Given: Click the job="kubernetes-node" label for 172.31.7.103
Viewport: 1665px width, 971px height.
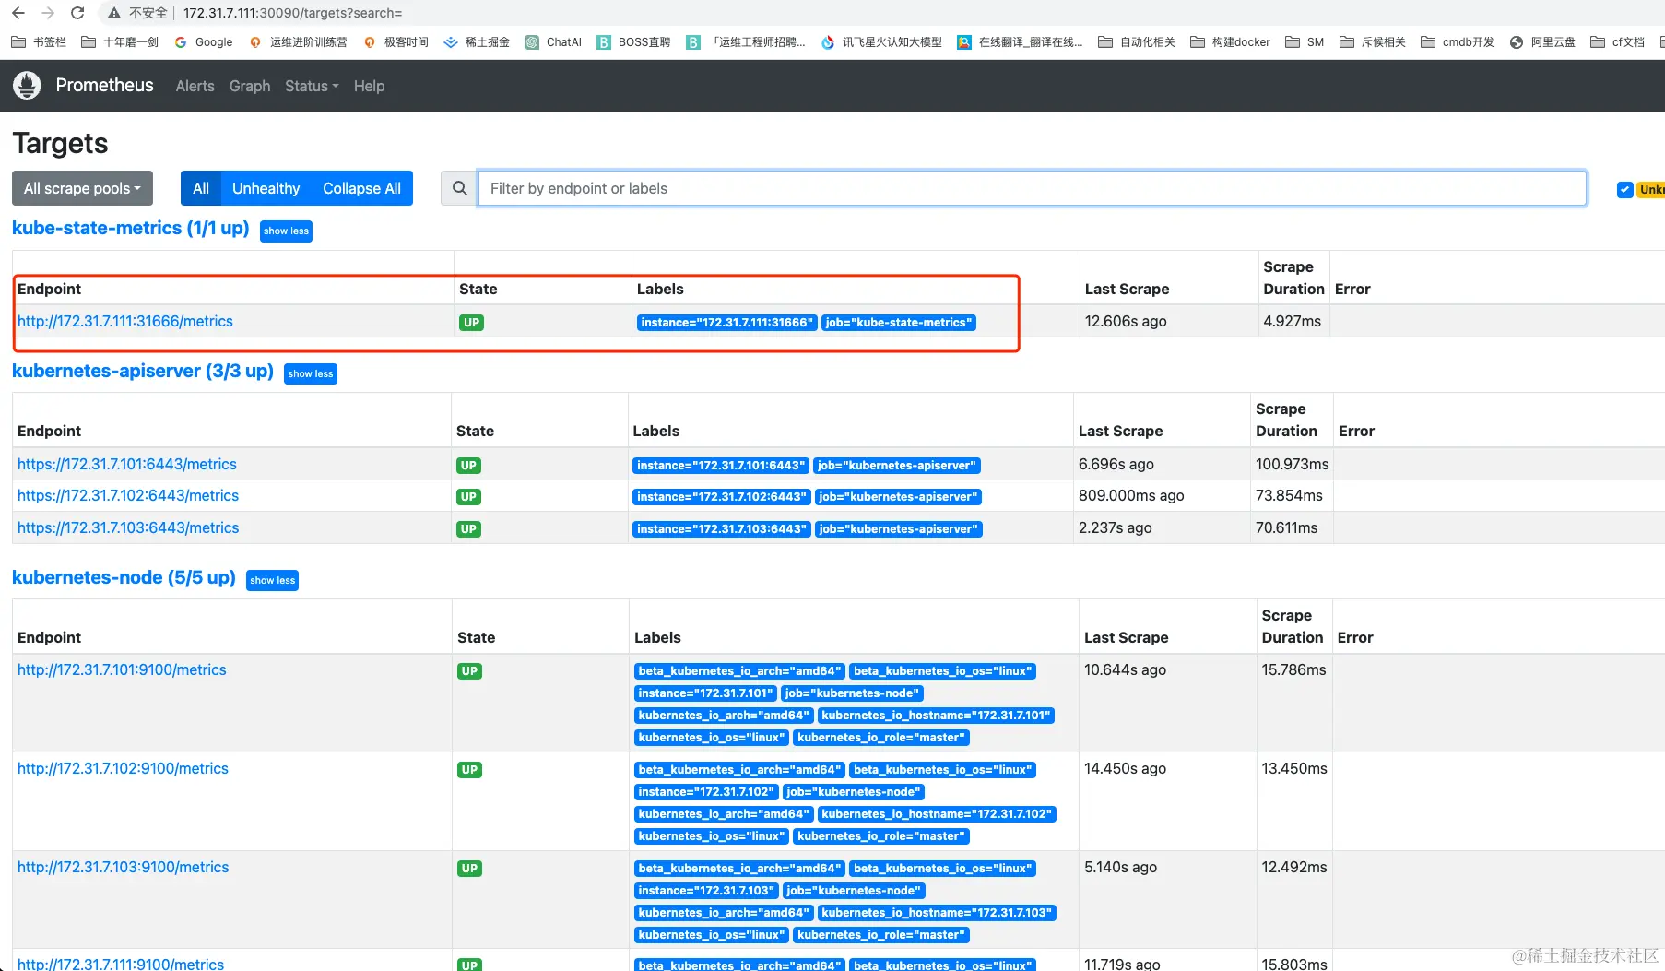Looking at the screenshot, I should (854, 891).
